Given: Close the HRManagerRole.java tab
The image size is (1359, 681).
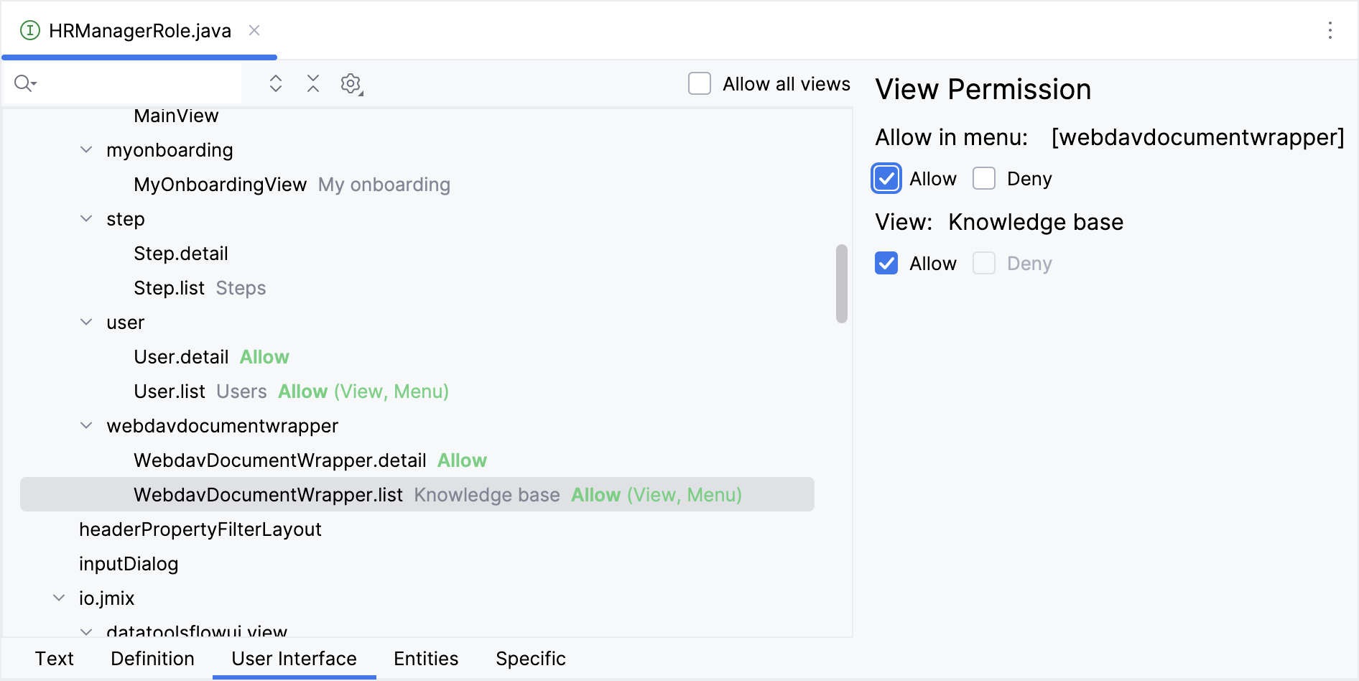Looking at the screenshot, I should (254, 30).
